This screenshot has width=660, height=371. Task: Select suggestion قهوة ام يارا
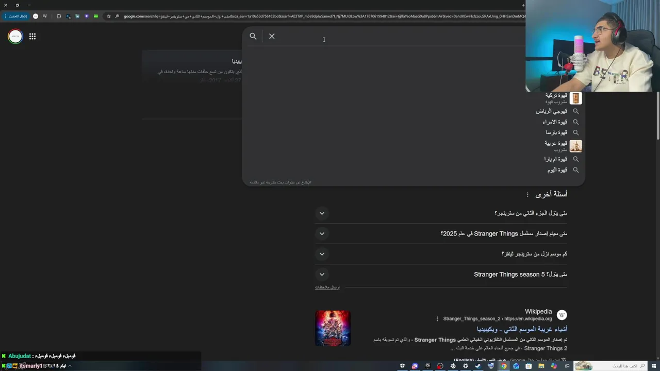pyautogui.click(x=555, y=159)
